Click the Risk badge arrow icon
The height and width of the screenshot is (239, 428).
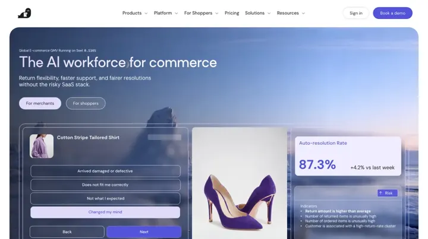[x=381, y=193]
